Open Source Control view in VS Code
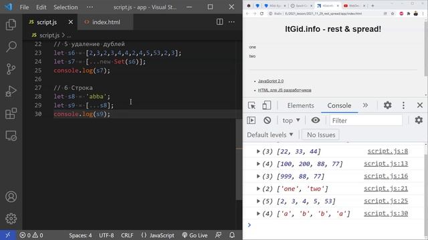Screen dimensions: 428x240 11,69
